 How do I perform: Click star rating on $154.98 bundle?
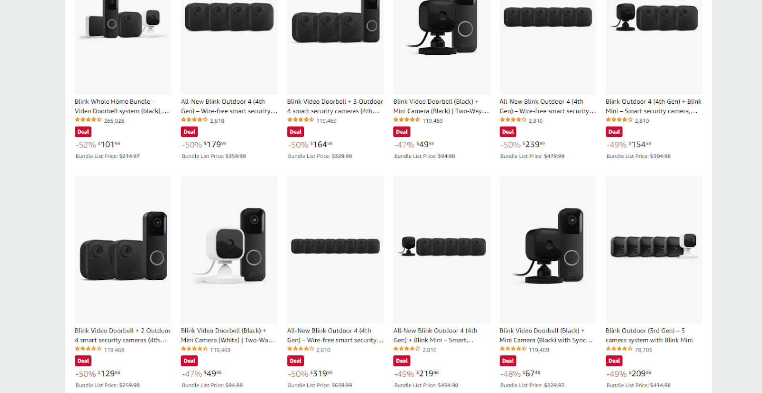click(619, 120)
